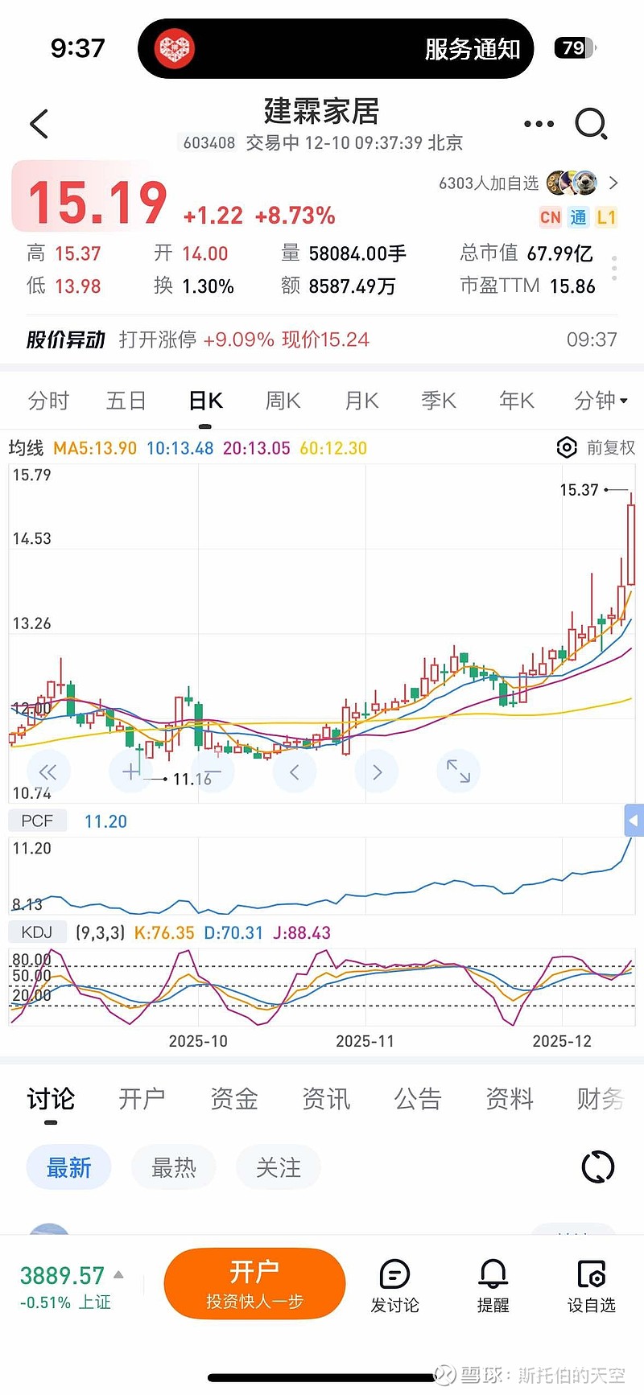644x1395 pixels.
Task: Open the 资金 capital flow tab
Action: coord(233,1099)
